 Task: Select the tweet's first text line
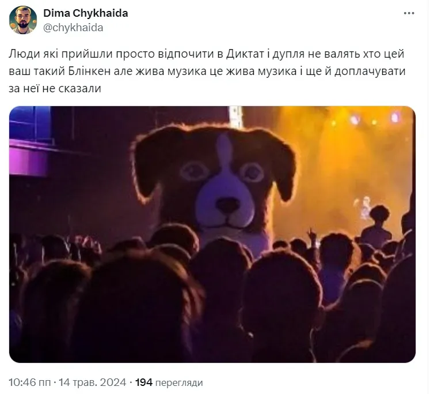(x=207, y=54)
